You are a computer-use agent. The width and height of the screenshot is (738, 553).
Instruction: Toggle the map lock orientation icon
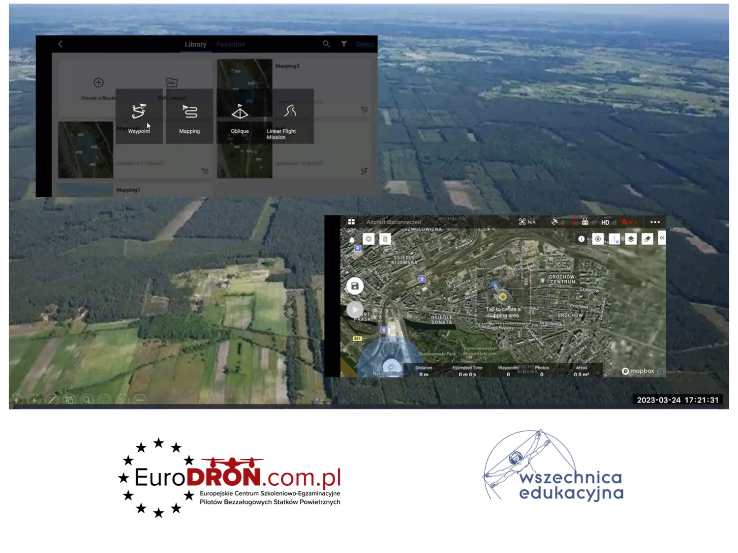[615, 239]
